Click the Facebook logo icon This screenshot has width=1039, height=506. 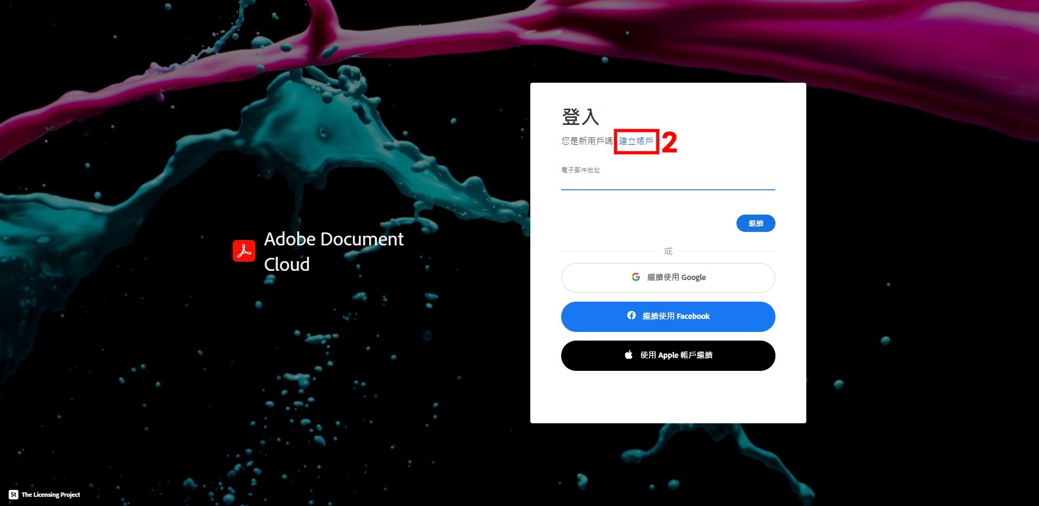632,316
